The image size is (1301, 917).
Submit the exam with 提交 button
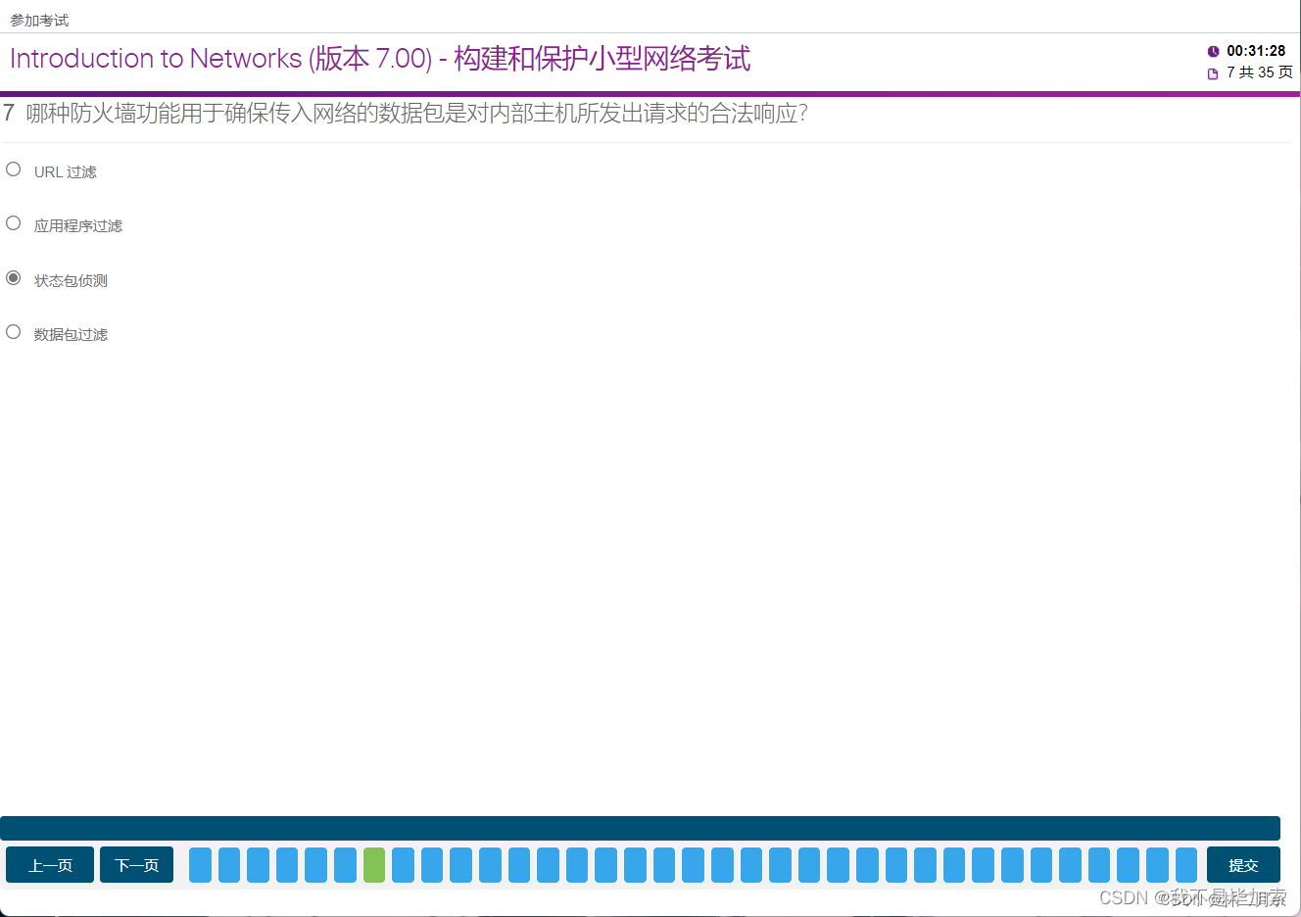point(1243,865)
